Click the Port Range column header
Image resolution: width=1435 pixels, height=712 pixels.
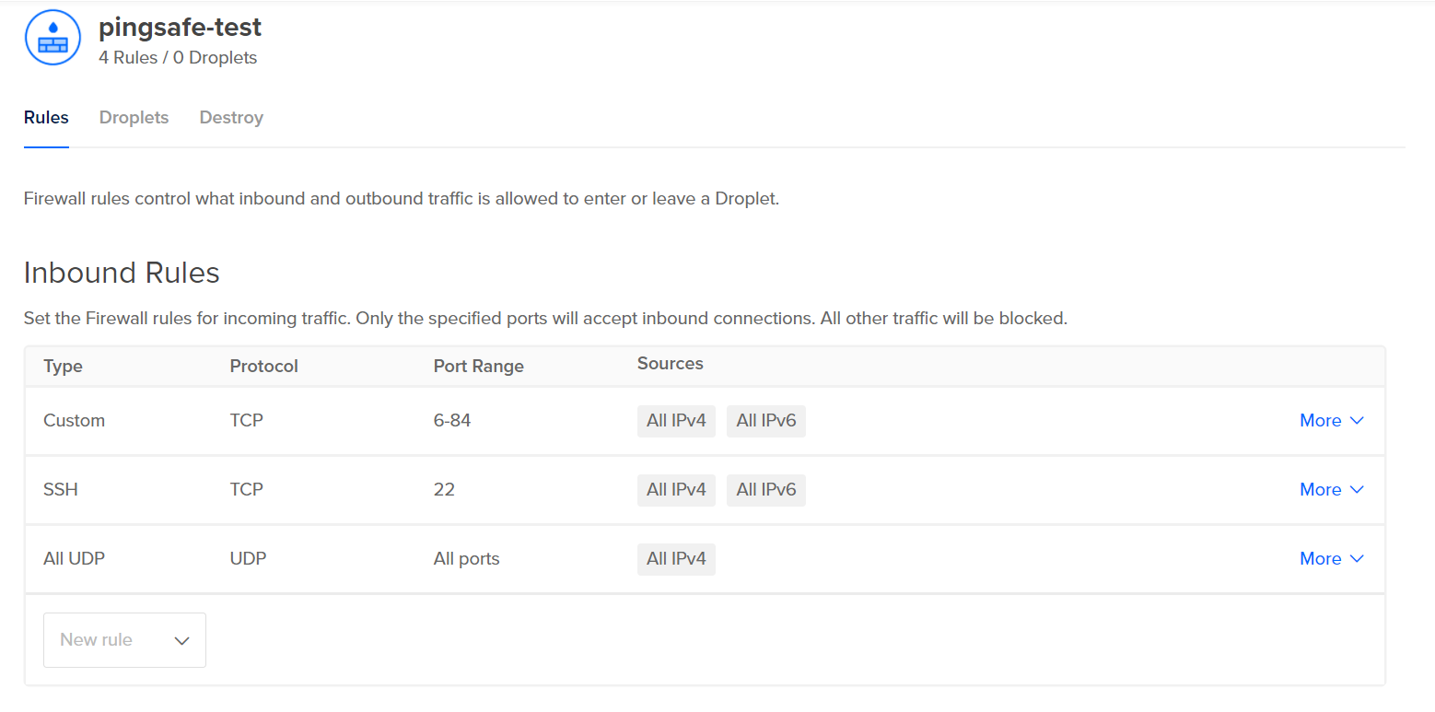478,367
